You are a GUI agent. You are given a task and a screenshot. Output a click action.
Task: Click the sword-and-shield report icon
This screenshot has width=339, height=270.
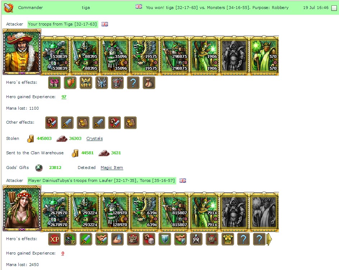[x=9, y=8]
